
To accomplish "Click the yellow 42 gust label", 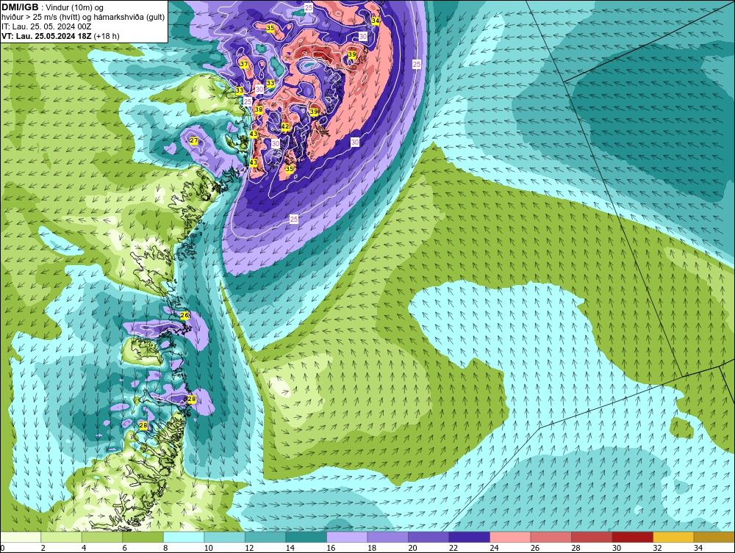I will click(x=285, y=126).
